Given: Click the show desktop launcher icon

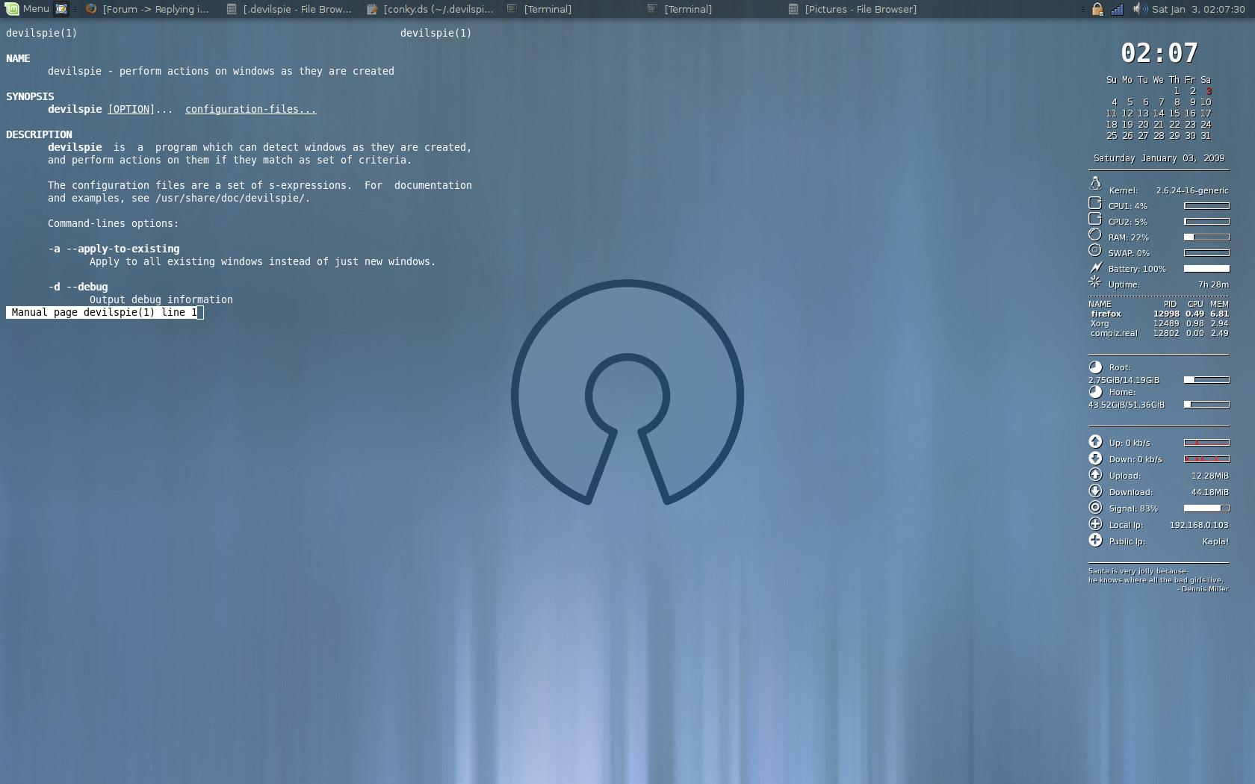Looking at the screenshot, I should click(x=62, y=9).
